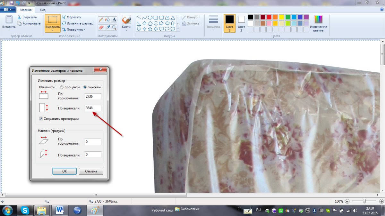Pick the yellow color swatch

281,17
